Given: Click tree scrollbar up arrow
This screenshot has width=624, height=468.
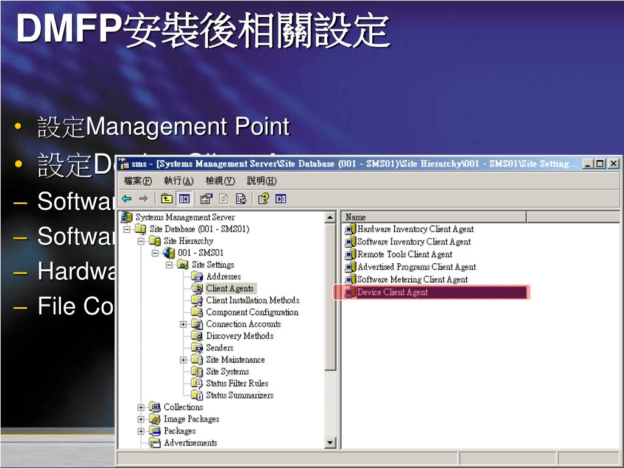Looking at the screenshot, I should [x=330, y=218].
